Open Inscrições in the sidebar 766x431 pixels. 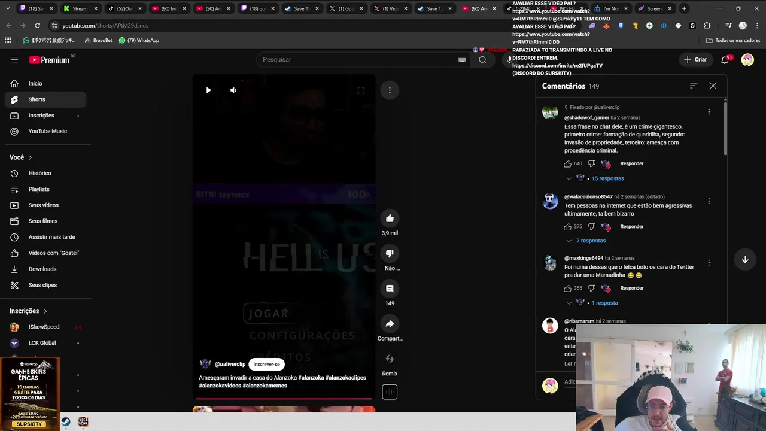pyautogui.click(x=45, y=116)
